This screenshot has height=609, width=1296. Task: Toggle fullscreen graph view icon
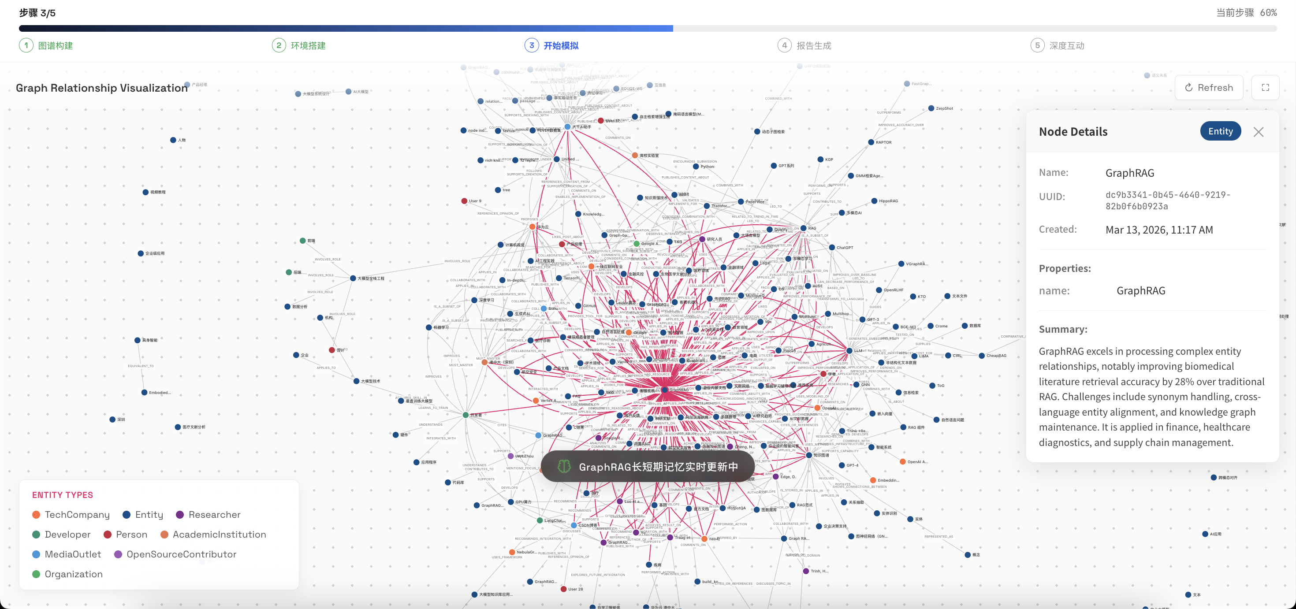tap(1265, 88)
